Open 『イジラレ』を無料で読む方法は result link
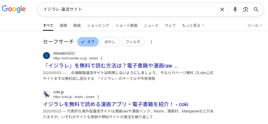Screen dimensions: 268x124 pos(110,66)
